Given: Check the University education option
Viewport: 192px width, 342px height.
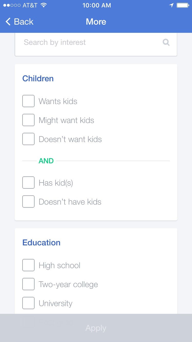Looking at the screenshot, I should [28, 303].
